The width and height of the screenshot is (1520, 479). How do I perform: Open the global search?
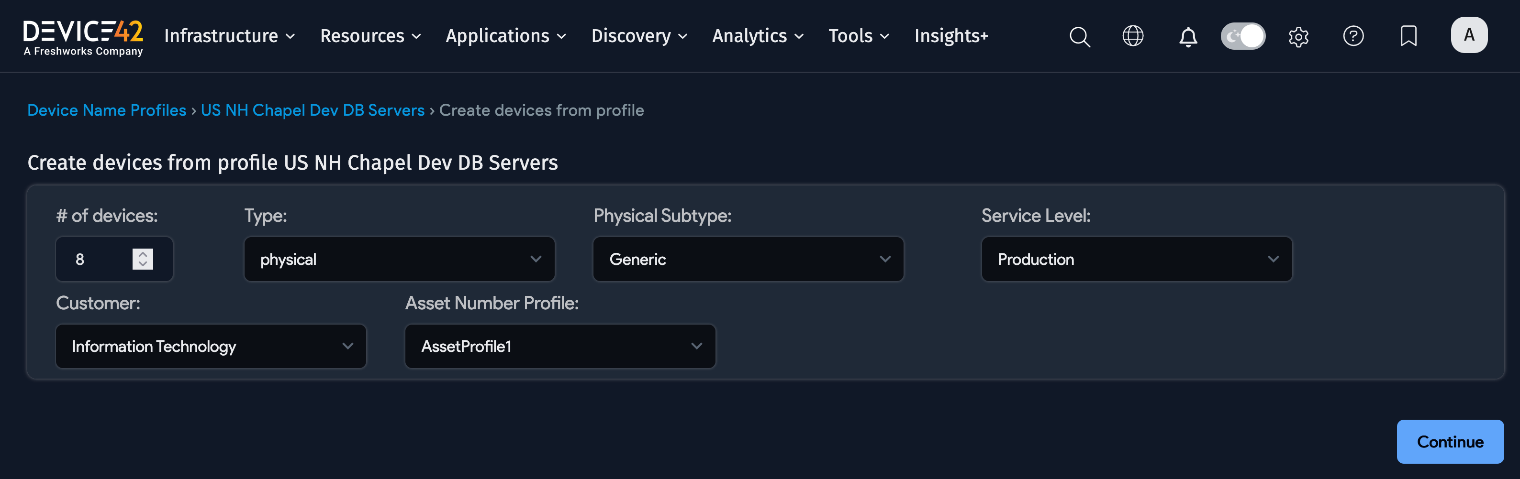click(1079, 36)
